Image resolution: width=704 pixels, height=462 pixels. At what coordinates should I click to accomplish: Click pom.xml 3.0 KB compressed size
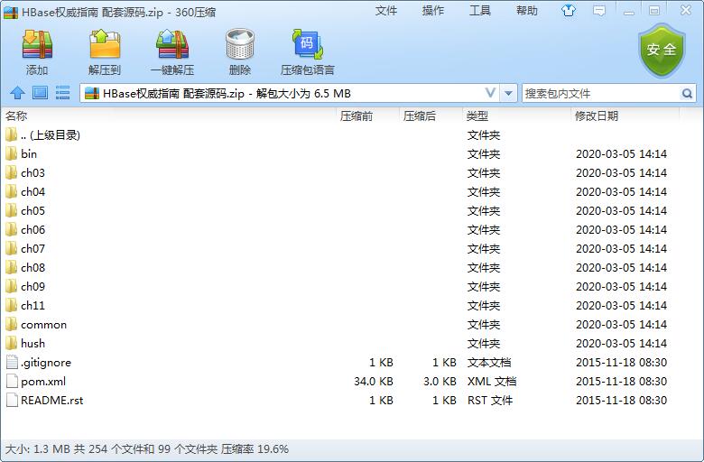pos(440,381)
